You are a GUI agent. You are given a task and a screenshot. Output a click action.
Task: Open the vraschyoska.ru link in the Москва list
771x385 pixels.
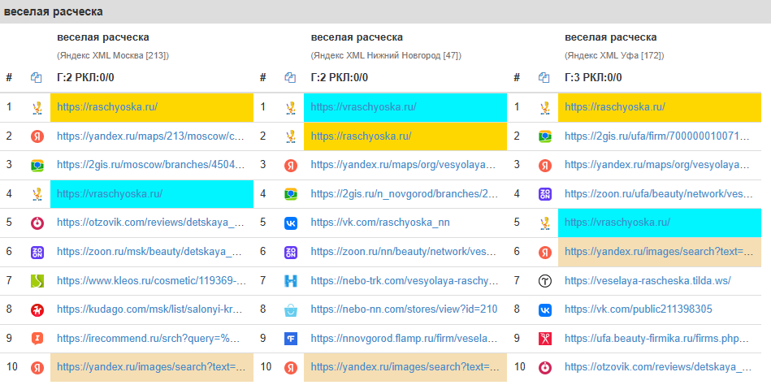110,194
